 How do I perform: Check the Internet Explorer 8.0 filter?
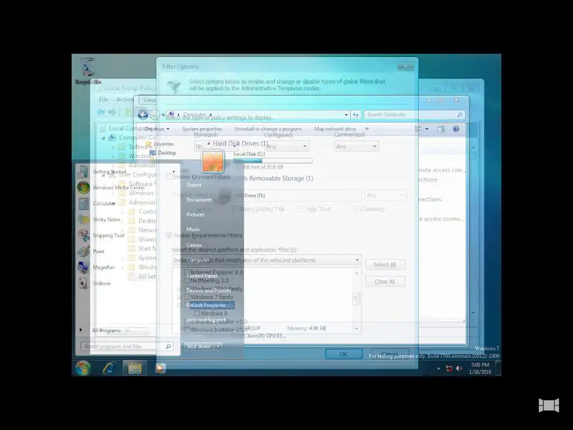(x=187, y=273)
